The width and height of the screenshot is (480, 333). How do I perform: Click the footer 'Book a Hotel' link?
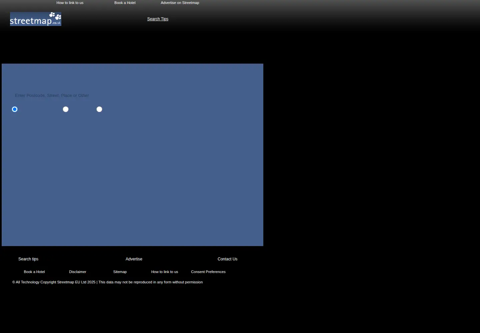[34, 272]
